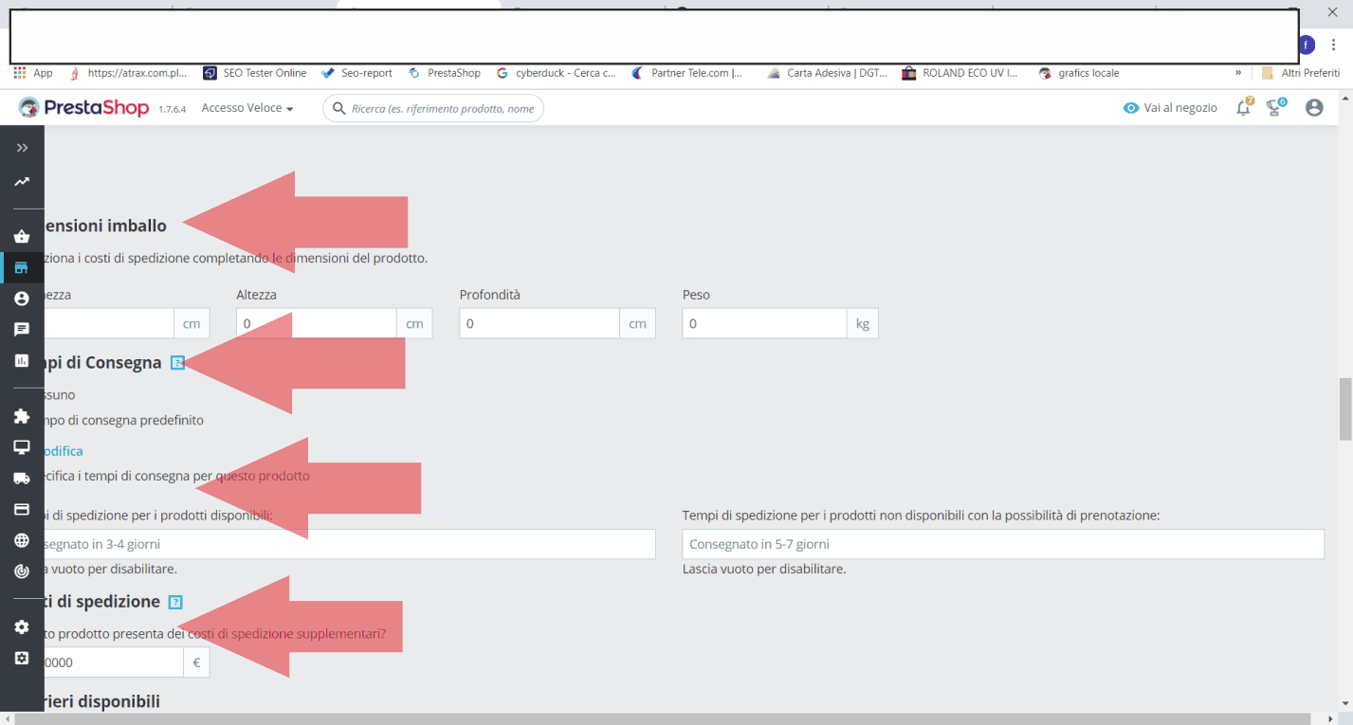Open the trophy achievements icon

click(1276, 108)
